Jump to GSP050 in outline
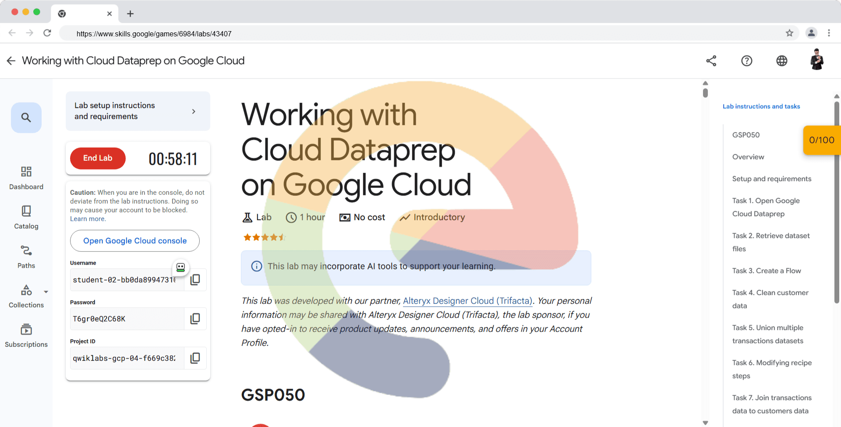Screen dimensions: 841x427 [x=746, y=135]
